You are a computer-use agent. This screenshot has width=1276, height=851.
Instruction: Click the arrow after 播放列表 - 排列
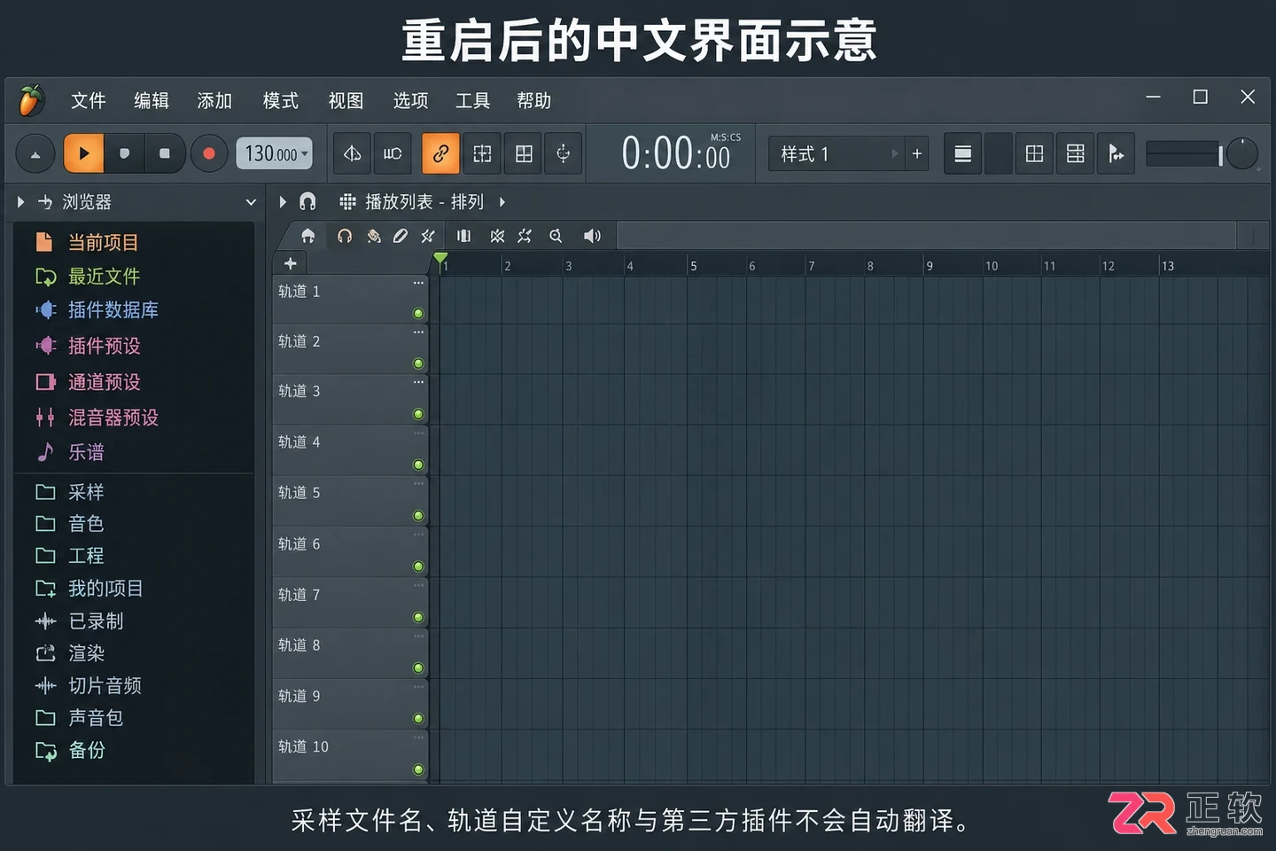click(502, 202)
